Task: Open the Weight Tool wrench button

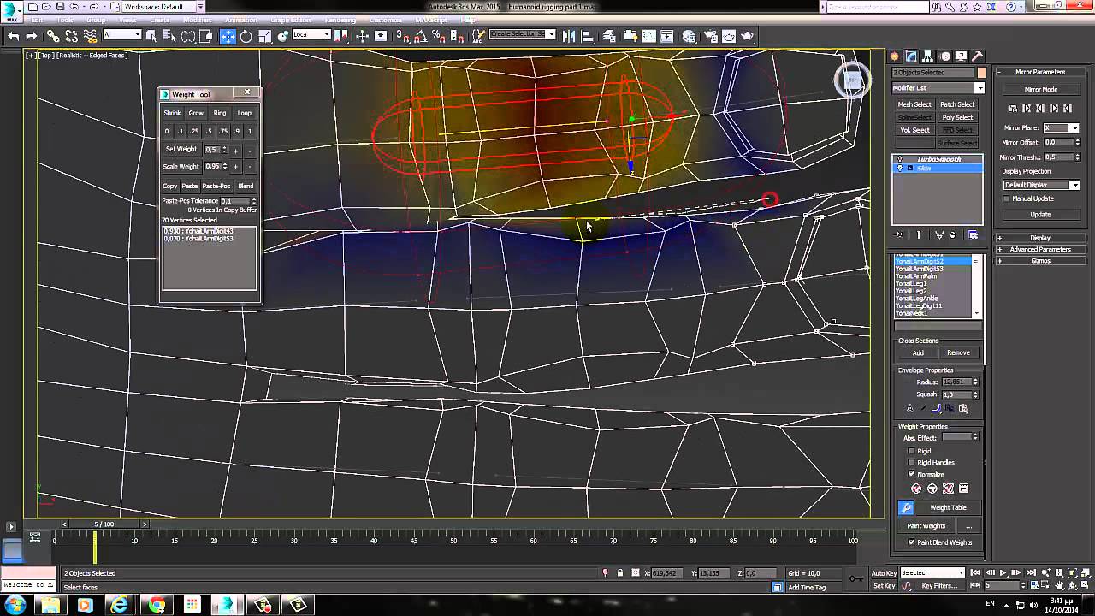Action: pyautogui.click(x=906, y=507)
